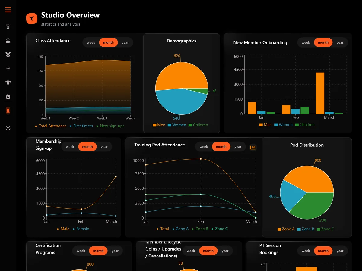
Task: Click the bar chart icon in Training Pod Attendance
Action: tap(253, 147)
